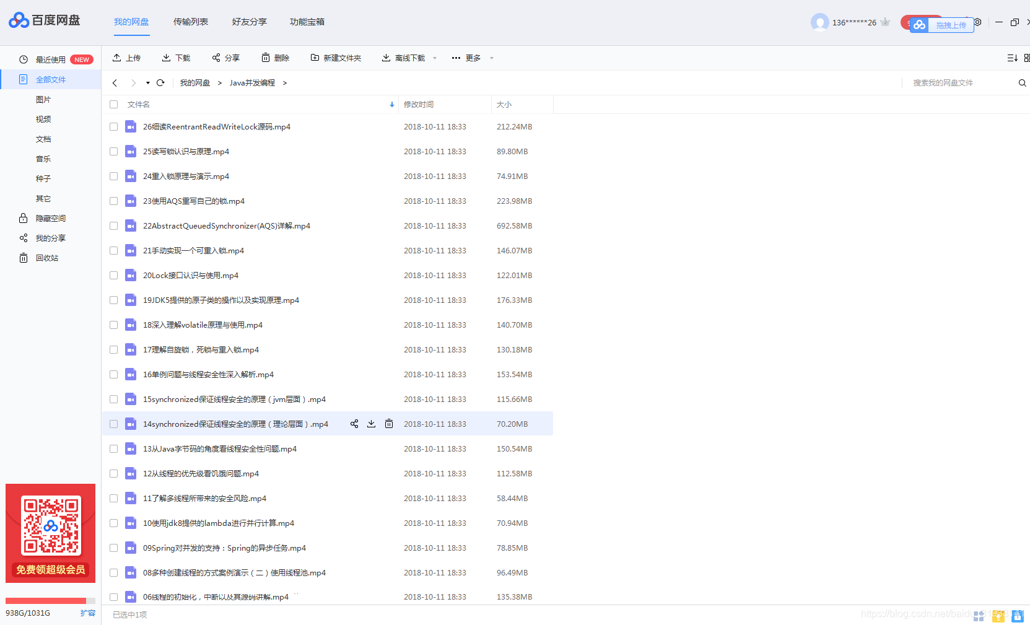Screen dimensions: 1030x625
Task: Click video icon of 13从Java字节码 file
Action: pos(131,448)
